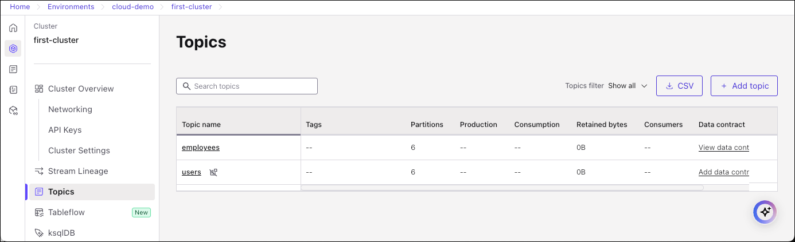Open Cluster Overview in sidebar
This screenshot has width=795, height=242.
point(81,89)
